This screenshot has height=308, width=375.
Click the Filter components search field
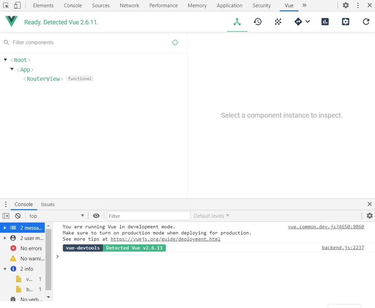point(89,42)
